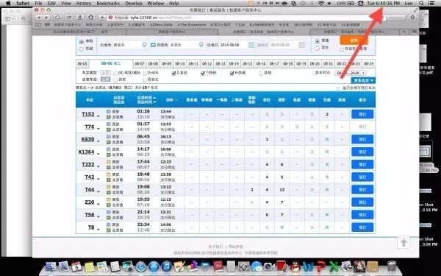Viewport: 441px width, 276px height.
Task: Expand train T232 stop details arrow
Action: tap(98, 166)
